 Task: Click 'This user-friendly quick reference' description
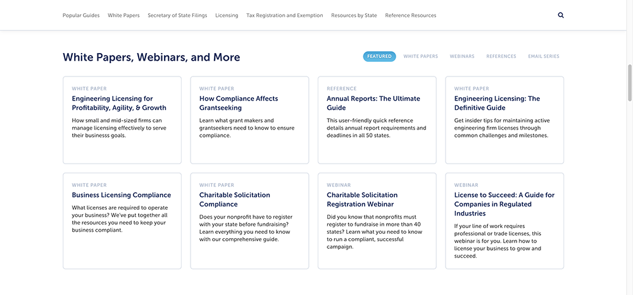pyautogui.click(x=377, y=128)
